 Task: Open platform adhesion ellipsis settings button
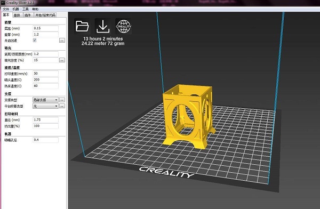click(62, 106)
